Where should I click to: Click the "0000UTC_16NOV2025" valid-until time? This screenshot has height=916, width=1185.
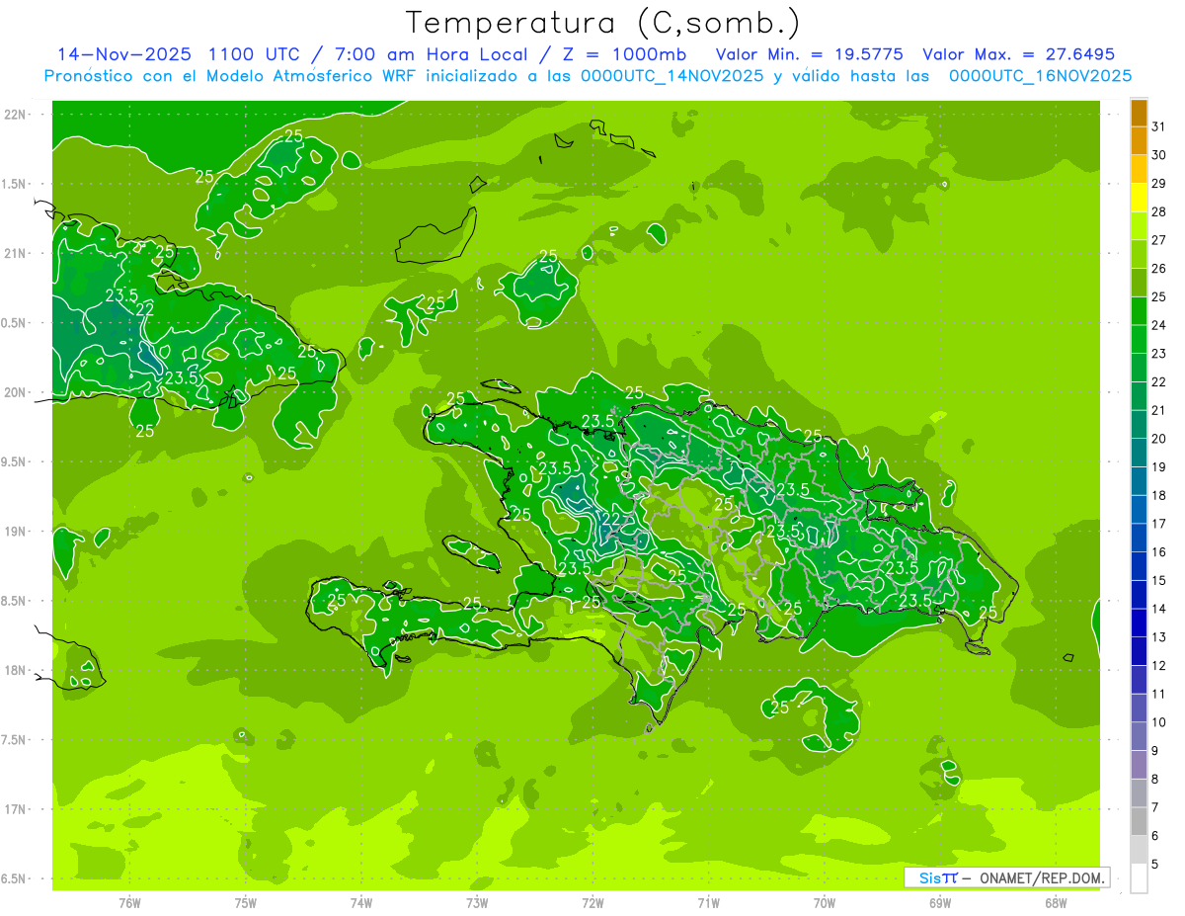[1040, 76]
